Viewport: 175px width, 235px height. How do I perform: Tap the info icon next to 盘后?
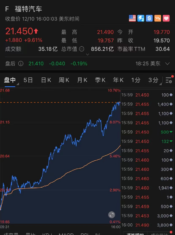click(21, 64)
